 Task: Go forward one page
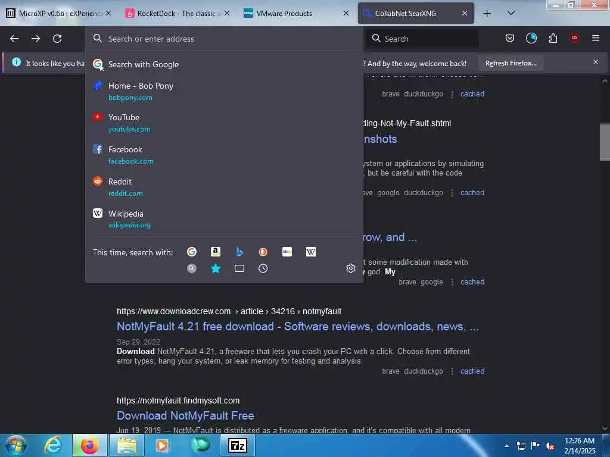36,39
